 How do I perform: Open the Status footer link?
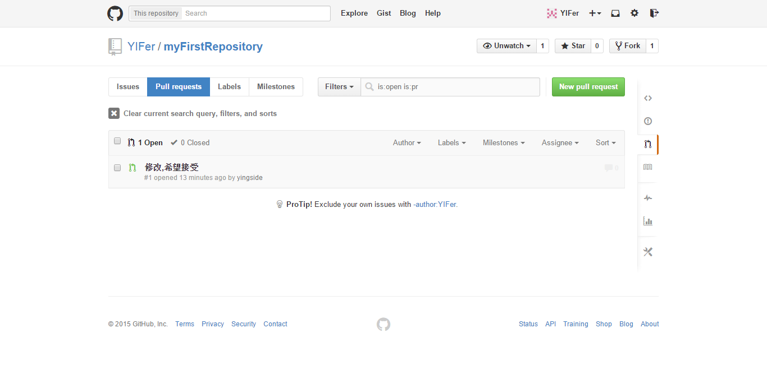tap(528, 324)
